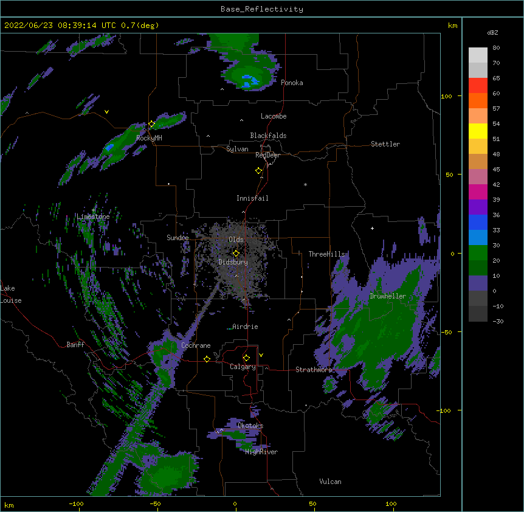Click the ThreeHills city label
This screenshot has height=512, width=524.
326,254
